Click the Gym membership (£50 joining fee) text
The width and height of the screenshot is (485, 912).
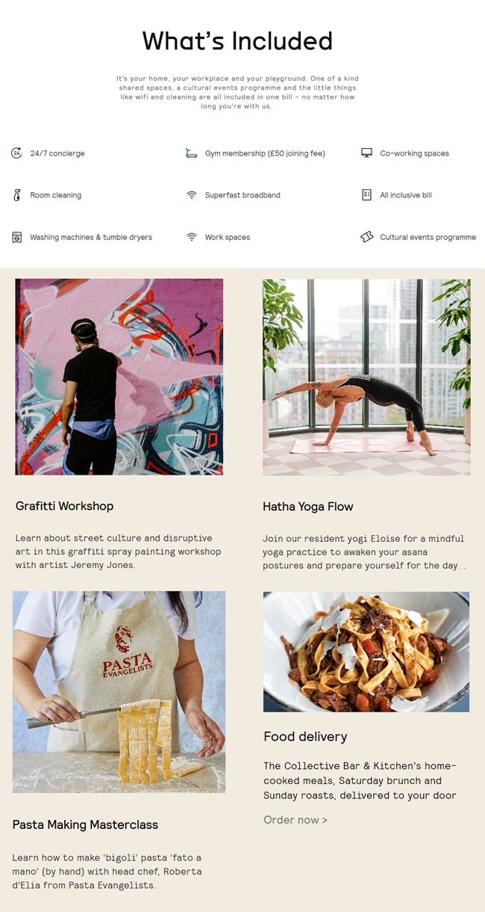(265, 153)
